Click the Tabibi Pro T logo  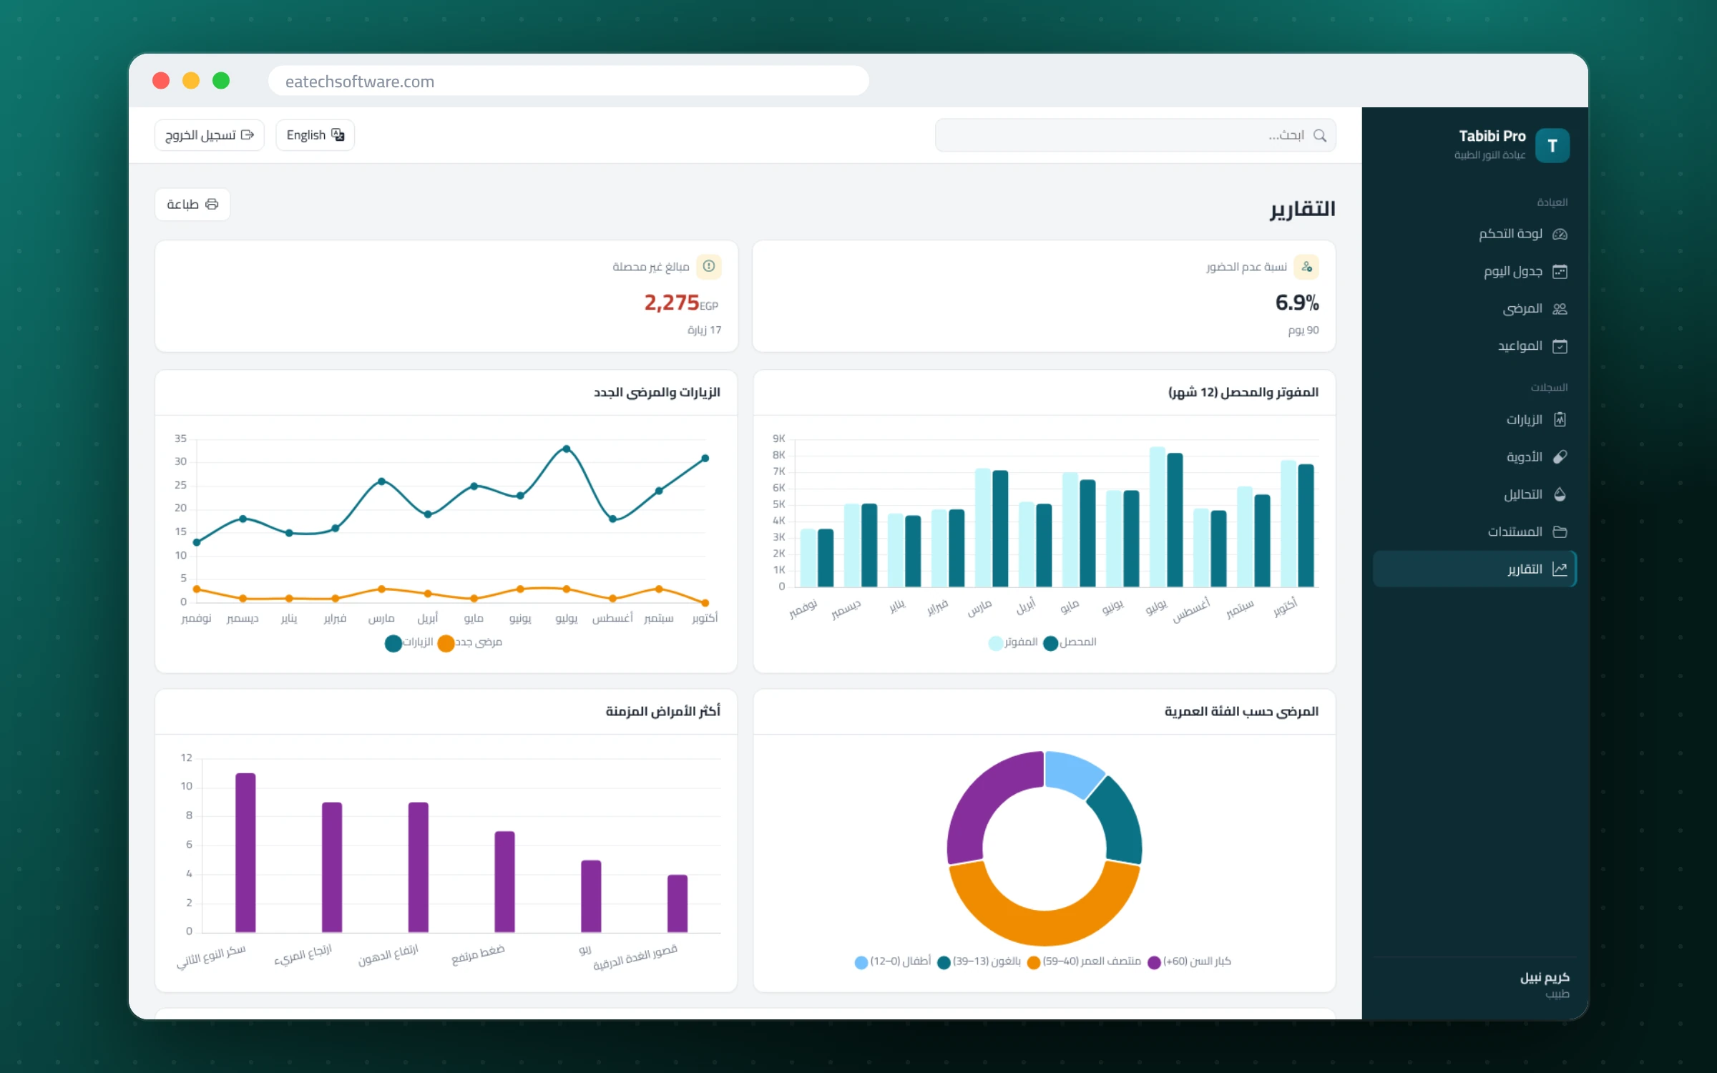[1552, 146]
